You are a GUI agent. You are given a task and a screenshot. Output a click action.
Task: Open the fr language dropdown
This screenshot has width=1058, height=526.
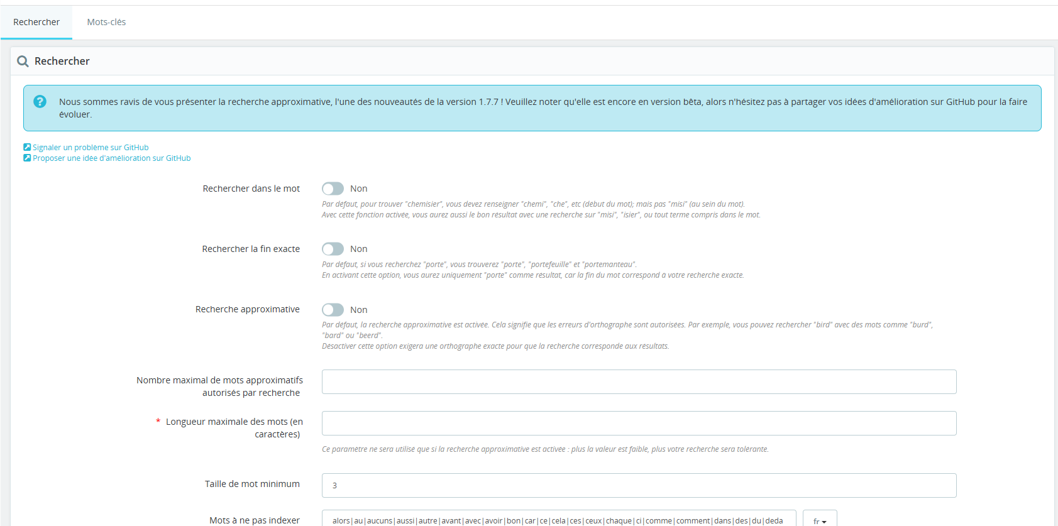pos(820,519)
